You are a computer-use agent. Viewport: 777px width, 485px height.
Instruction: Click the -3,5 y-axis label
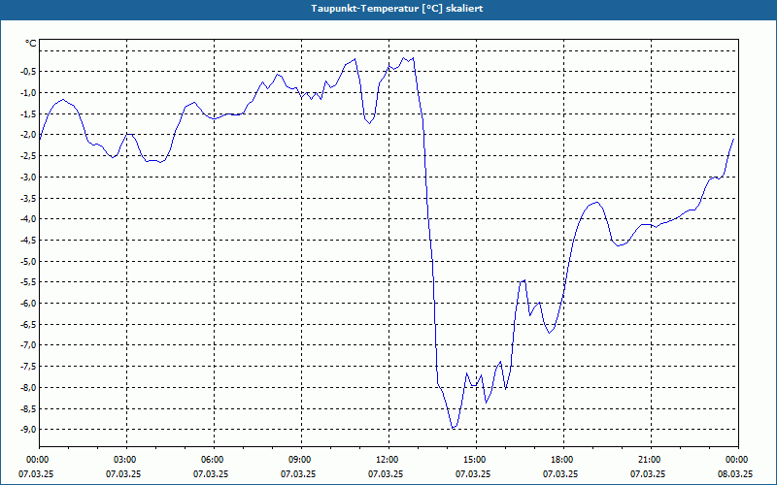pos(28,198)
